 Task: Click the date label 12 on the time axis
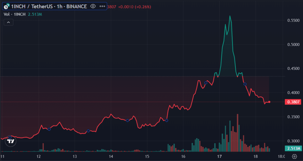[38, 156]
